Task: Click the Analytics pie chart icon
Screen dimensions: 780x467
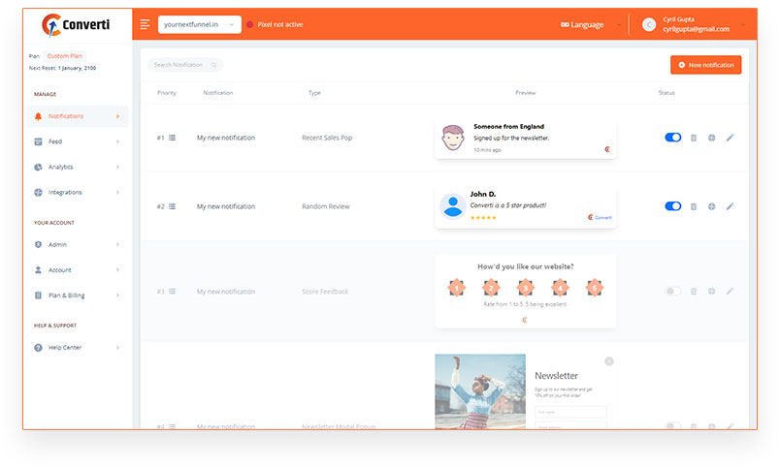Action: pos(38,167)
